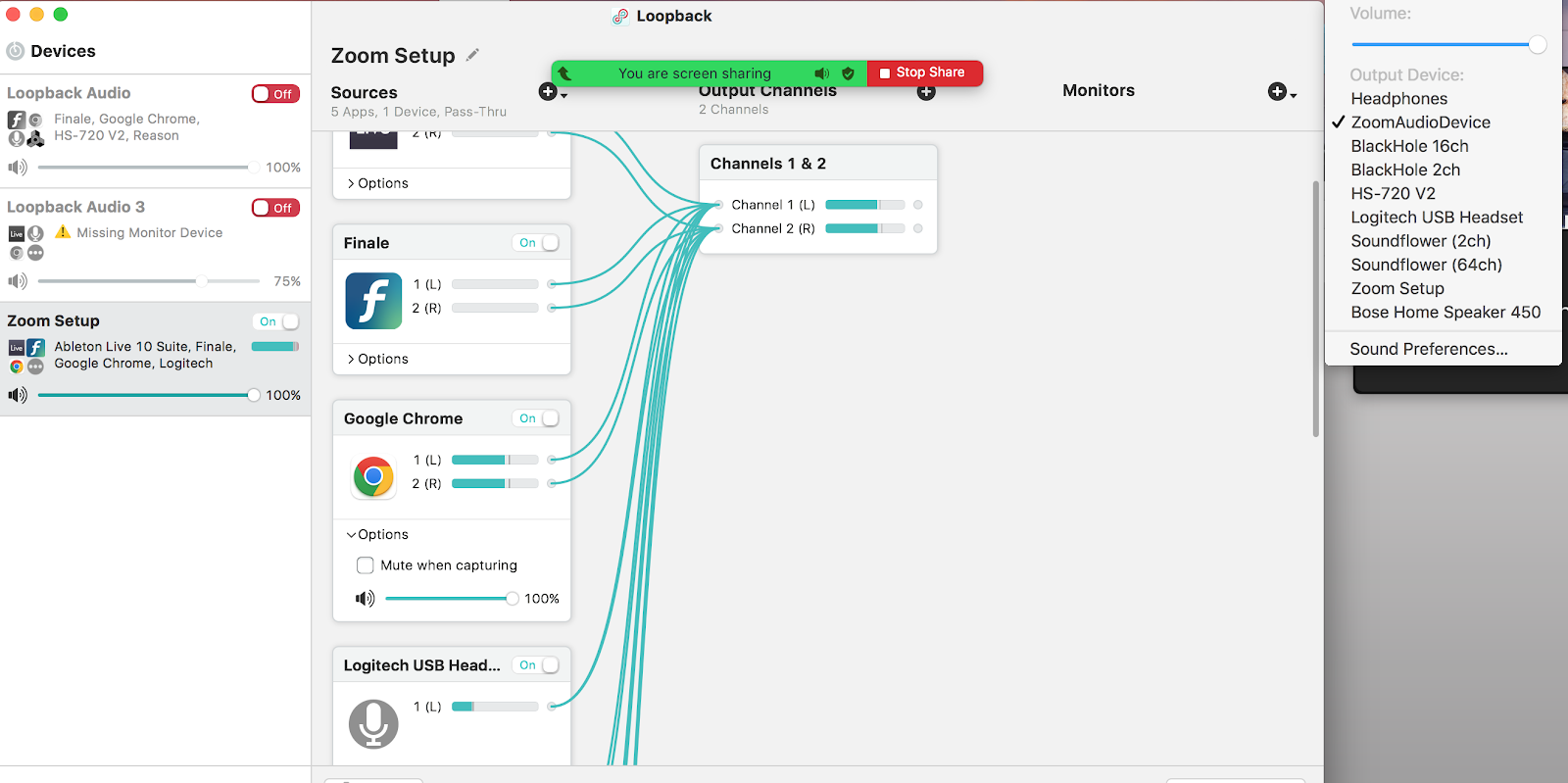1568x783 pixels.
Task: Adjust the system Volume slider
Action: tap(1448, 44)
